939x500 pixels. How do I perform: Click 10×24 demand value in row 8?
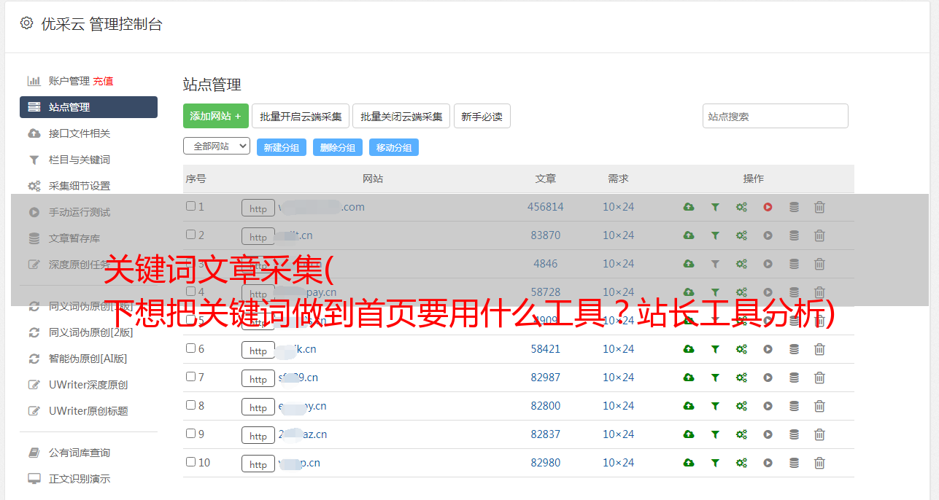[618, 406]
